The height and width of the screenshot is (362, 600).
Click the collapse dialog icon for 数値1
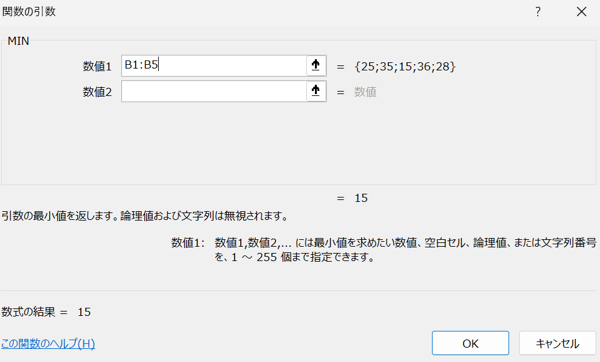click(316, 65)
